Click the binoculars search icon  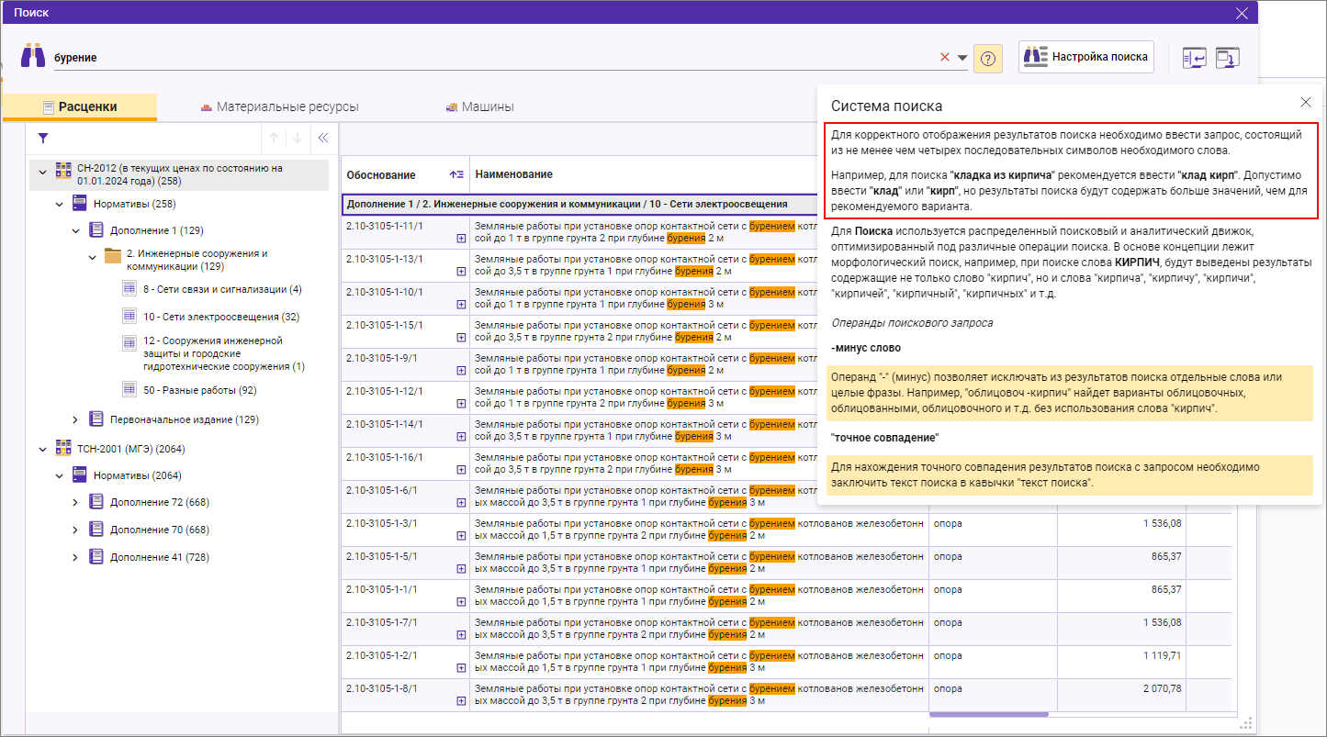coord(33,55)
